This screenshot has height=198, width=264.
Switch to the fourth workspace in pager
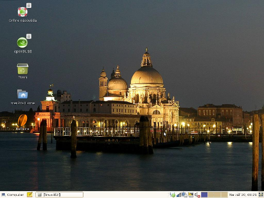click(x=224, y=195)
